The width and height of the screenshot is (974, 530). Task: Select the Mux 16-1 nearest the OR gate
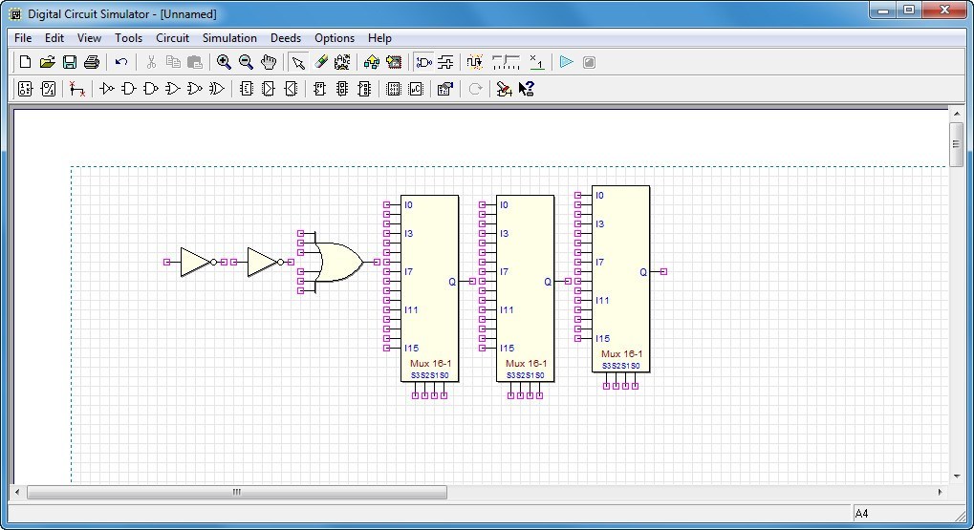point(430,288)
